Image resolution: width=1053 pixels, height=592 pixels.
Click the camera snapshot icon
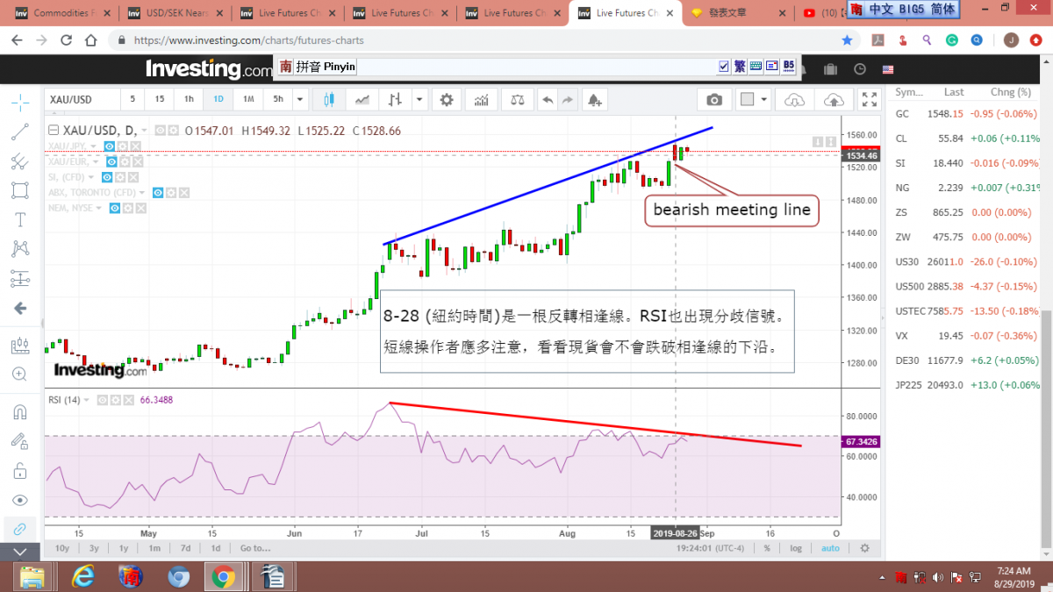point(714,99)
